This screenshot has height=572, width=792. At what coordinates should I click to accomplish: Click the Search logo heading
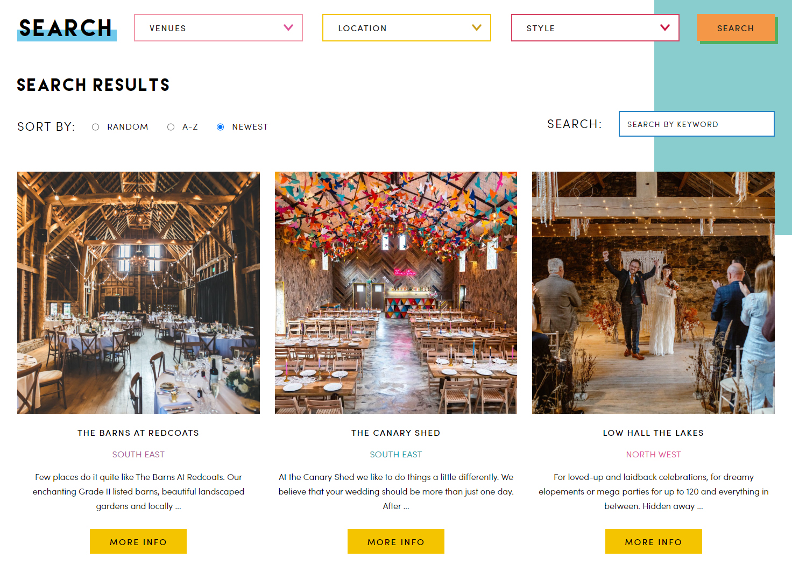pyautogui.click(x=66, y=29)
